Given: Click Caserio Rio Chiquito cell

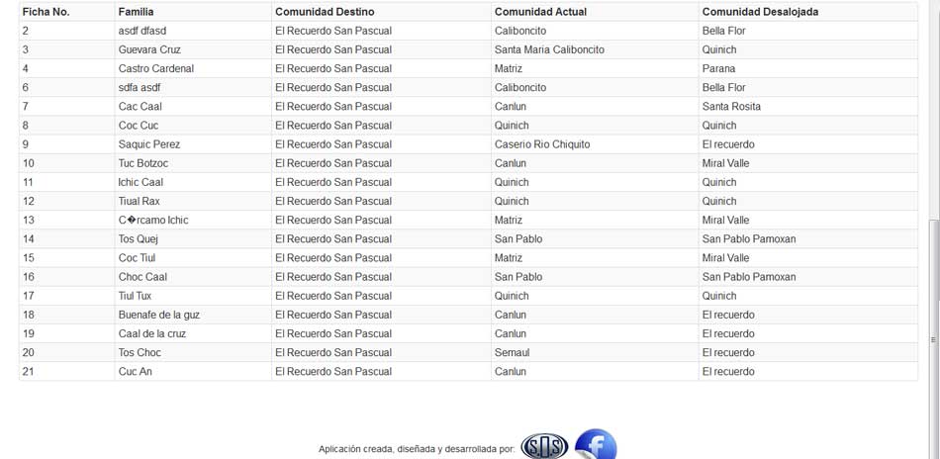Looking at the screenshot, I should (x=595, y=144).
